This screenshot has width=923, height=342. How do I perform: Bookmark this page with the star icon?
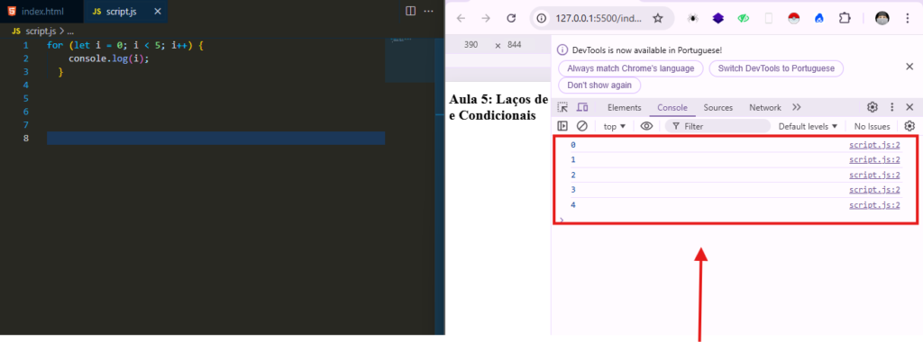pos(657,18)
